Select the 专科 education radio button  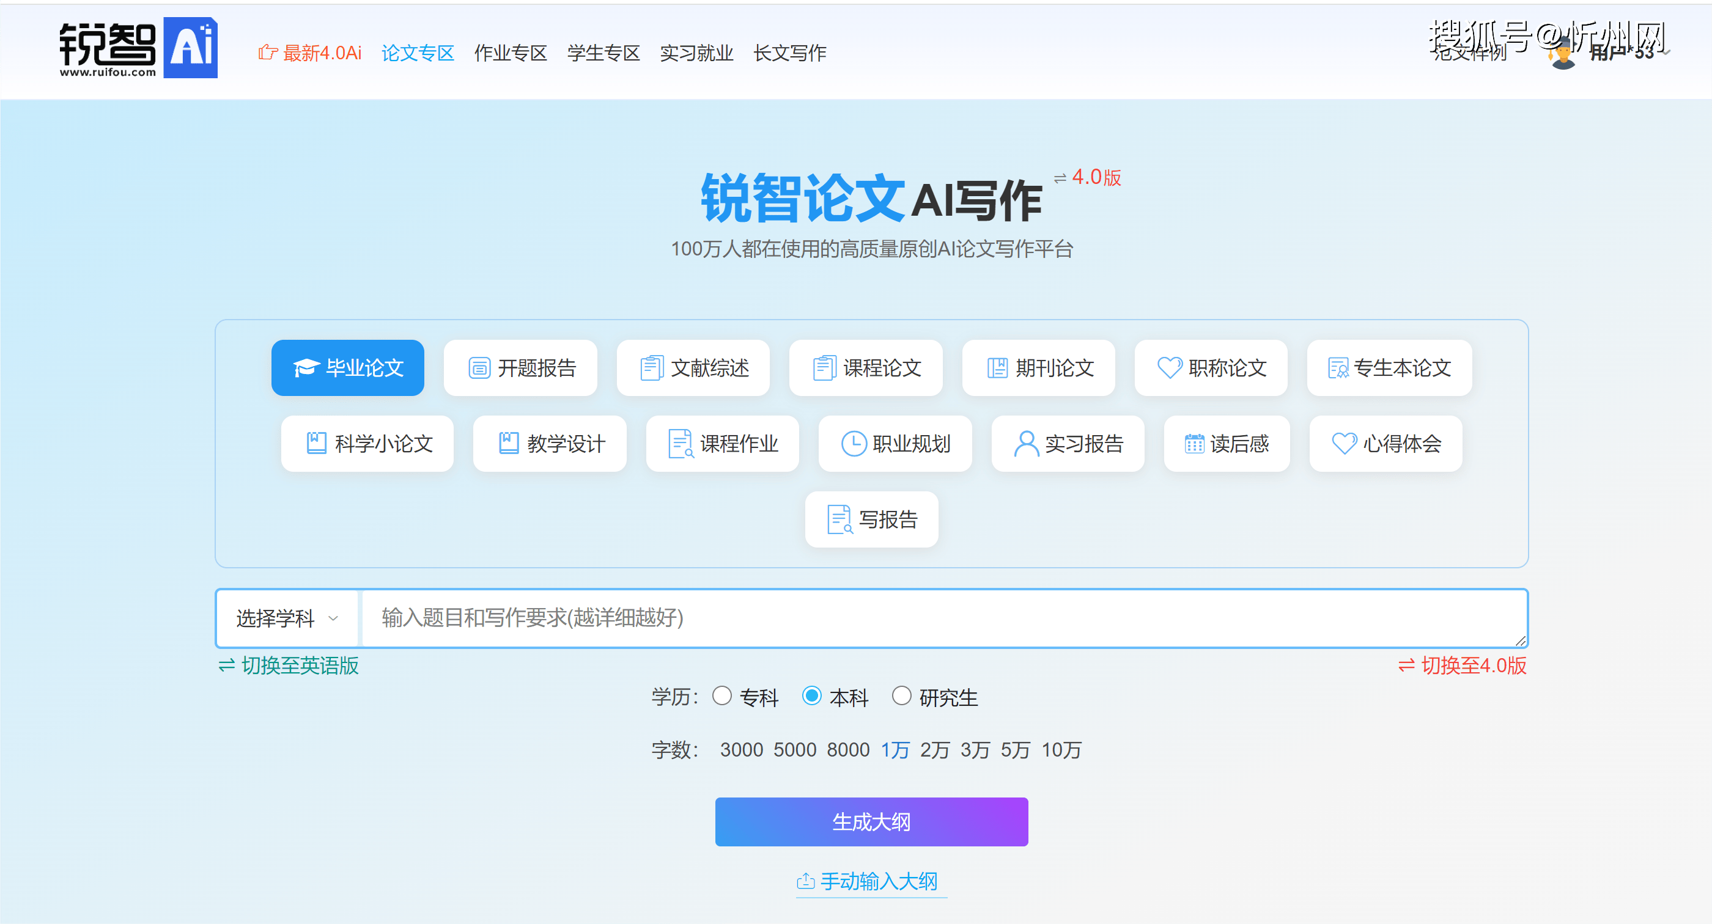point(721,696)
